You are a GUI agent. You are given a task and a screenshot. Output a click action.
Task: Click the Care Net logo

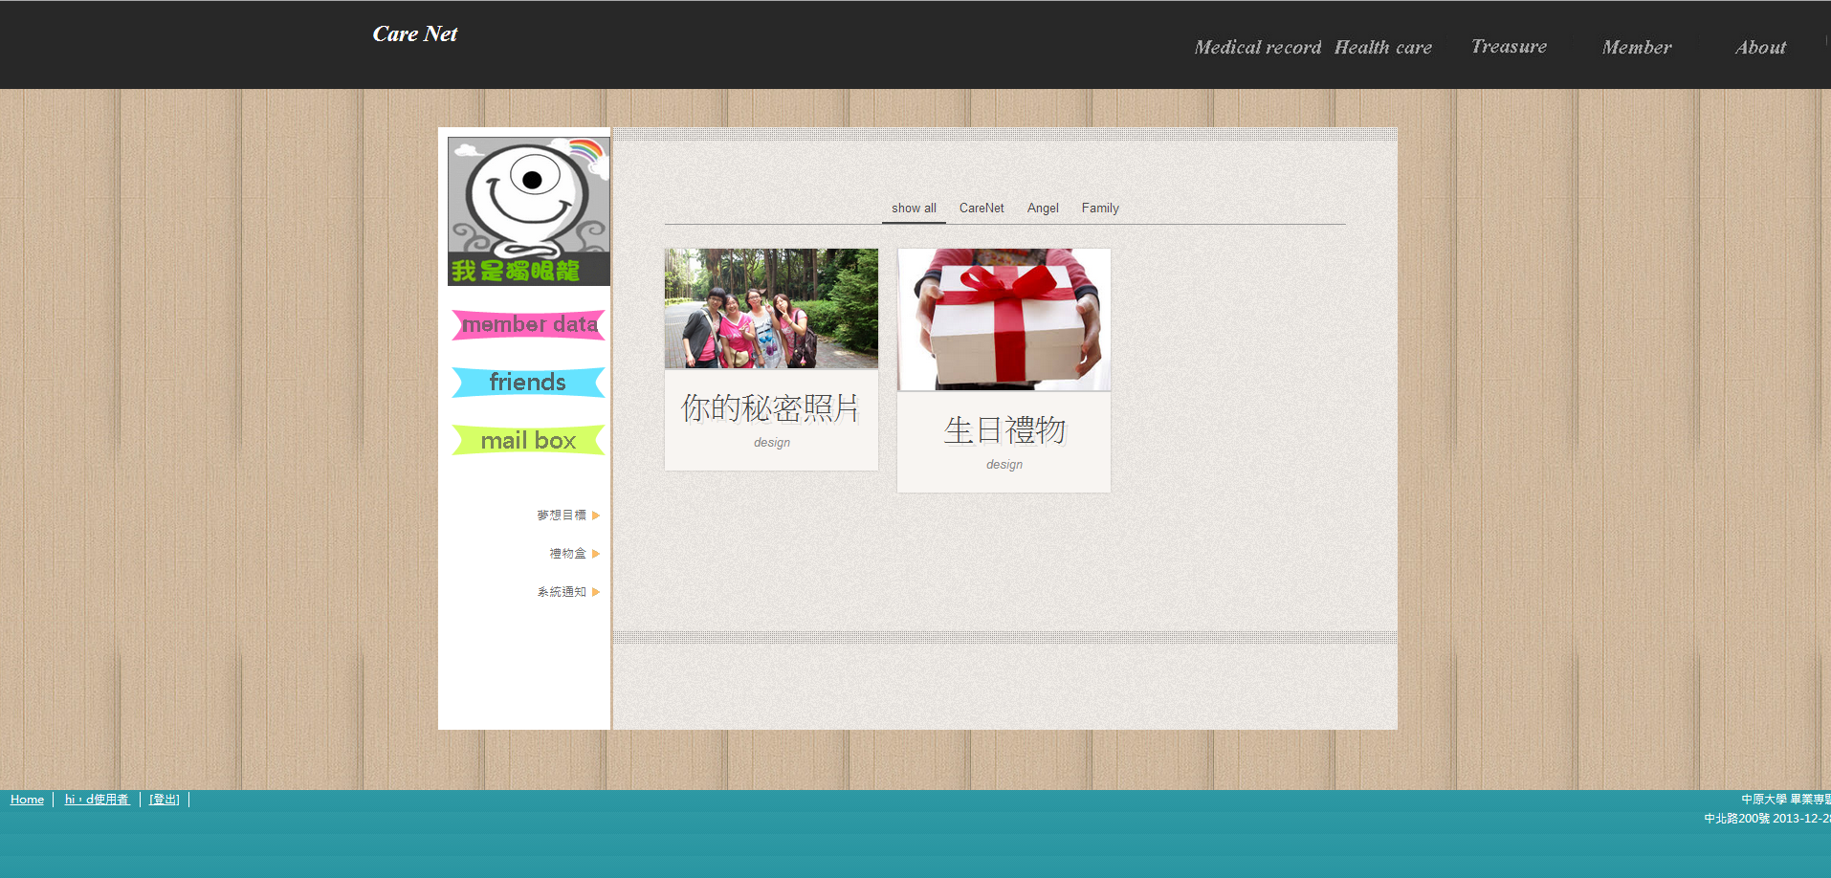(415, 34)
